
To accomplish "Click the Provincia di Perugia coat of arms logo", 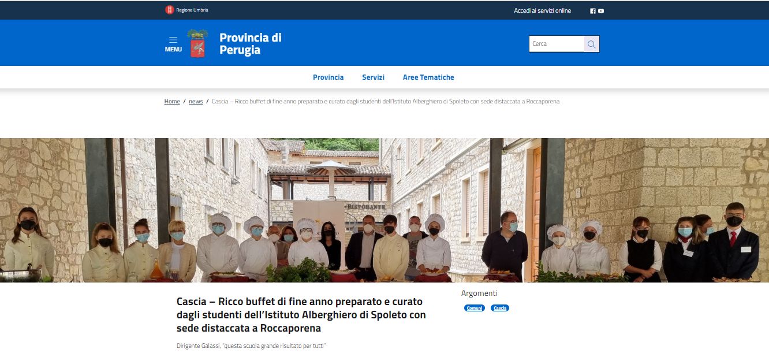I will (197, 43).
